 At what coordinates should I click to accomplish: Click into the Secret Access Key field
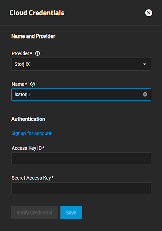pos(81,188)
